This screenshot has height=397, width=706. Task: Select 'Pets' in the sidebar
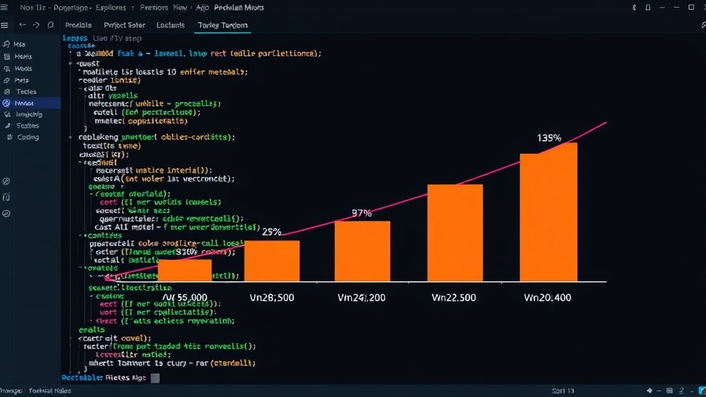click(21, 80)
